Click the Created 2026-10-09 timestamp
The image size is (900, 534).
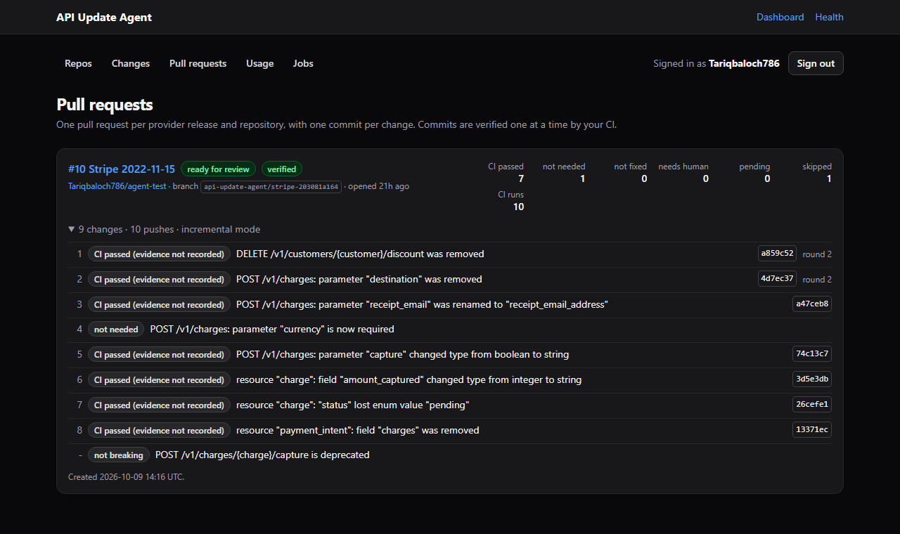coord(127,477)
